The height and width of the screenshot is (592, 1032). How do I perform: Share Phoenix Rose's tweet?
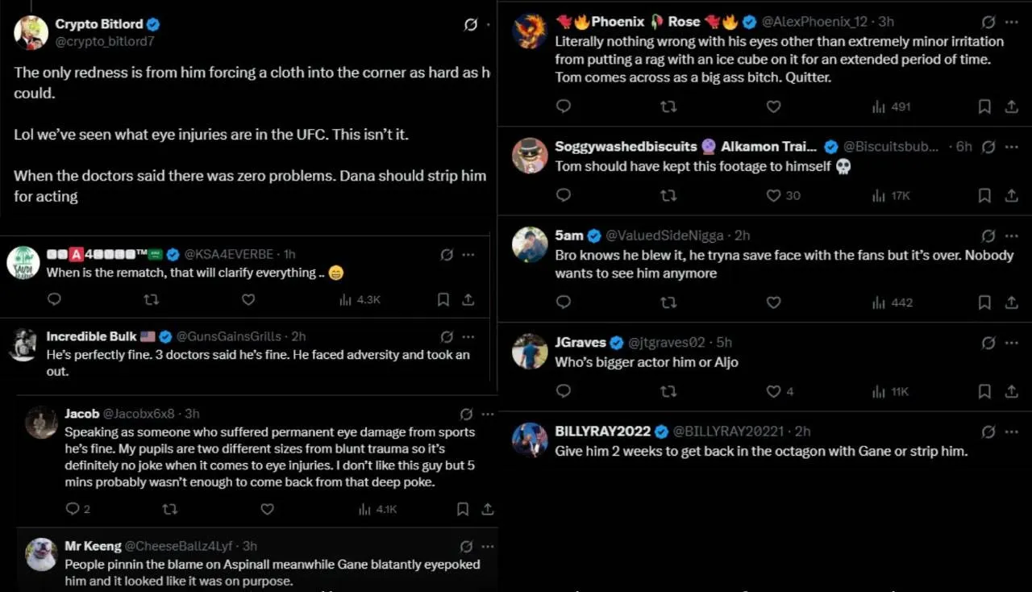click(x=1011, y=106)
